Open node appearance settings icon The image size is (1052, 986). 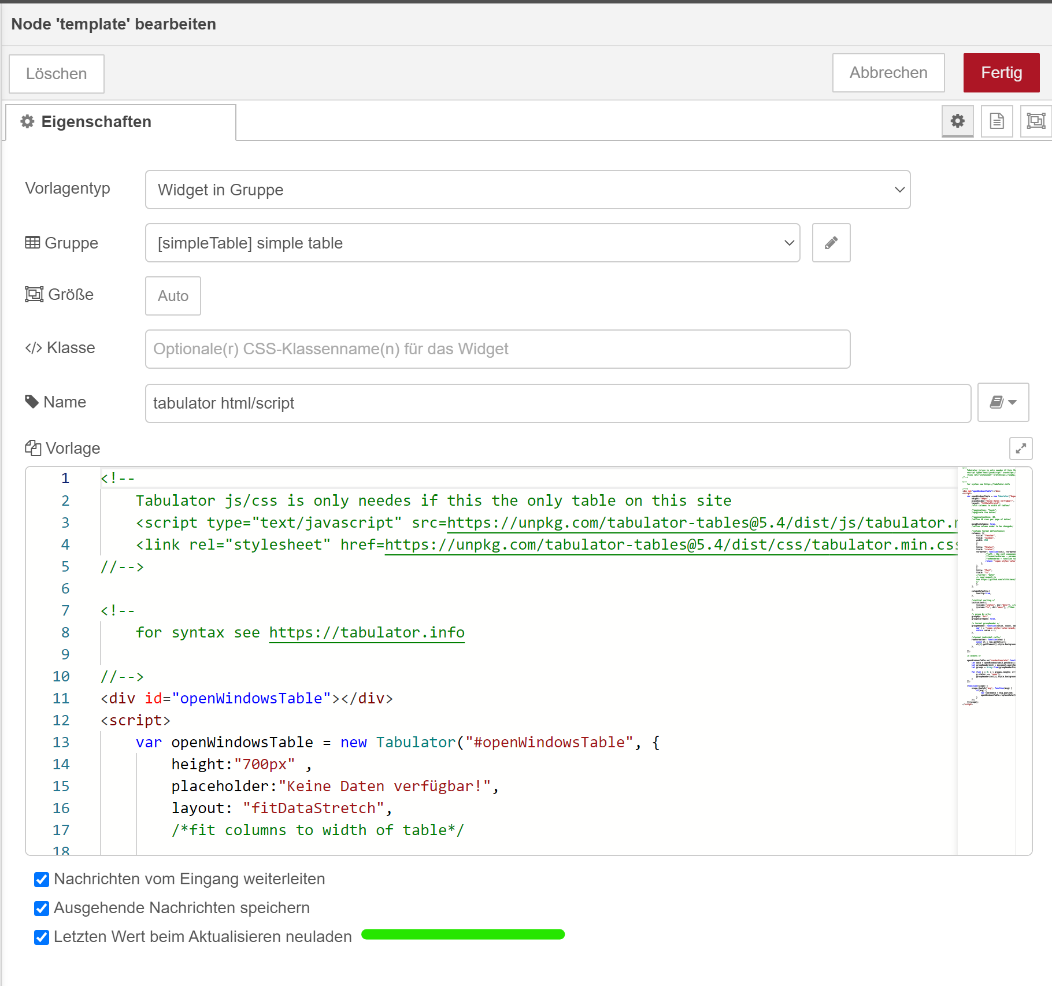pos(1036,121)
